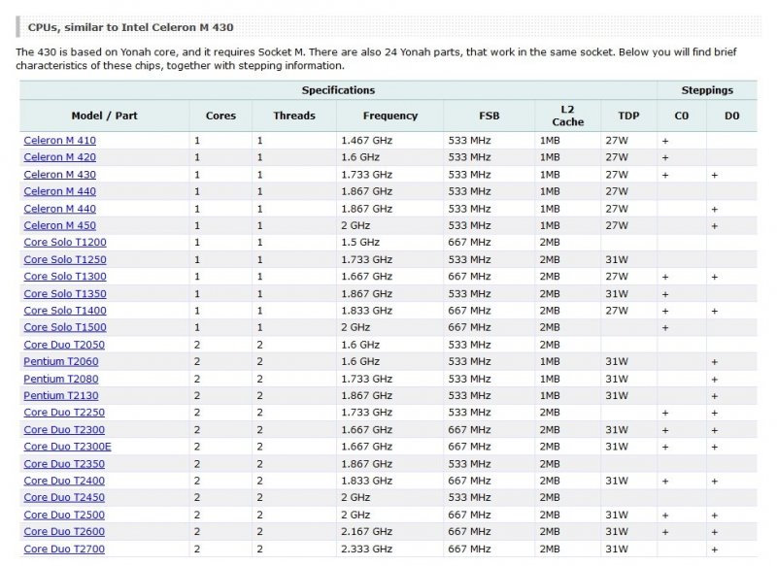Go to the Core Duo T2700 page
Viewport: 777px width, 566px height.
(x=64, y=549)
